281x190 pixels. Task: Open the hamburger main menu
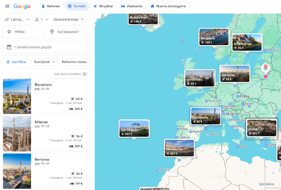click(x=7, y=6)
